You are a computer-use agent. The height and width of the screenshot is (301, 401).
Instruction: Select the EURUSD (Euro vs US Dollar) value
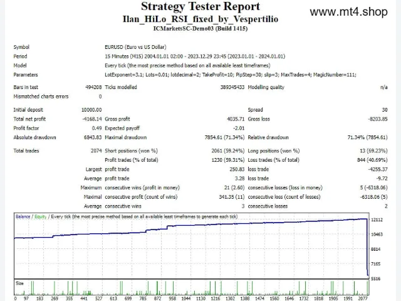pyautogui.click(x=135, y=47)
